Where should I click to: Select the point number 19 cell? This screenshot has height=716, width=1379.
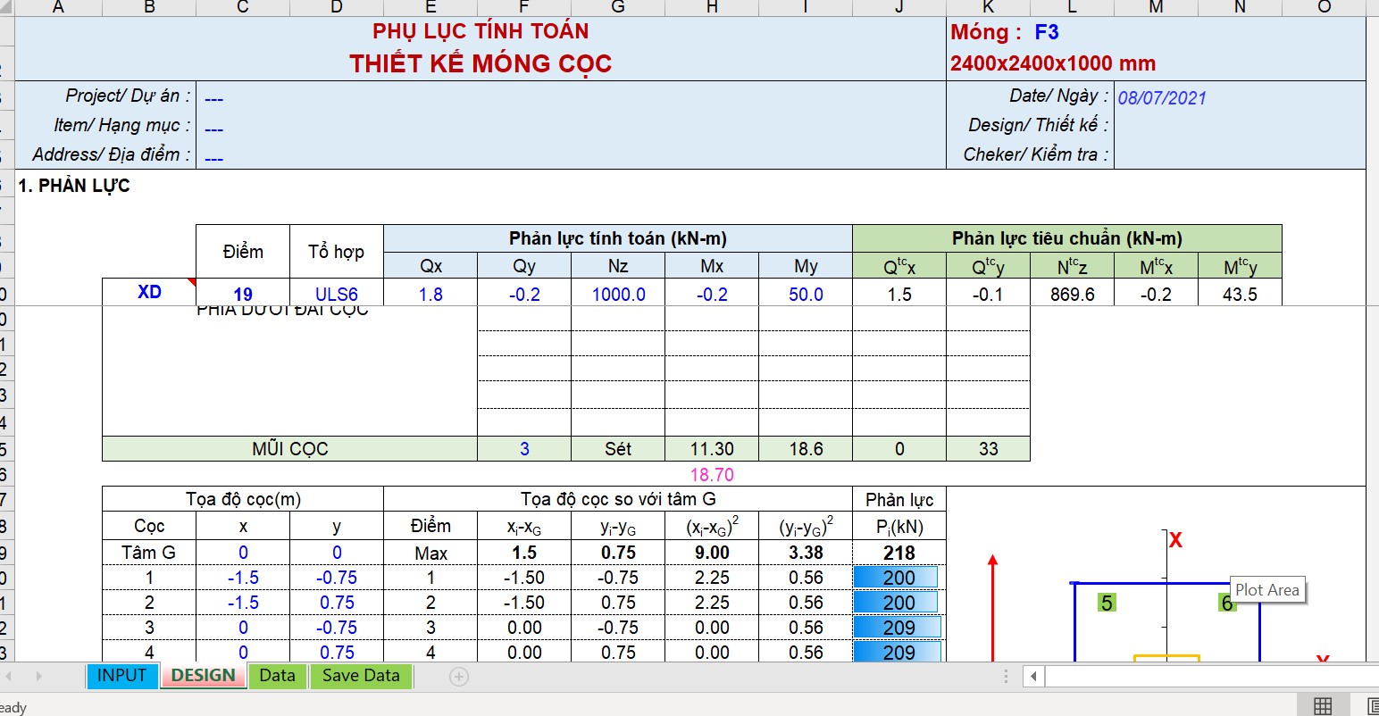243,295
